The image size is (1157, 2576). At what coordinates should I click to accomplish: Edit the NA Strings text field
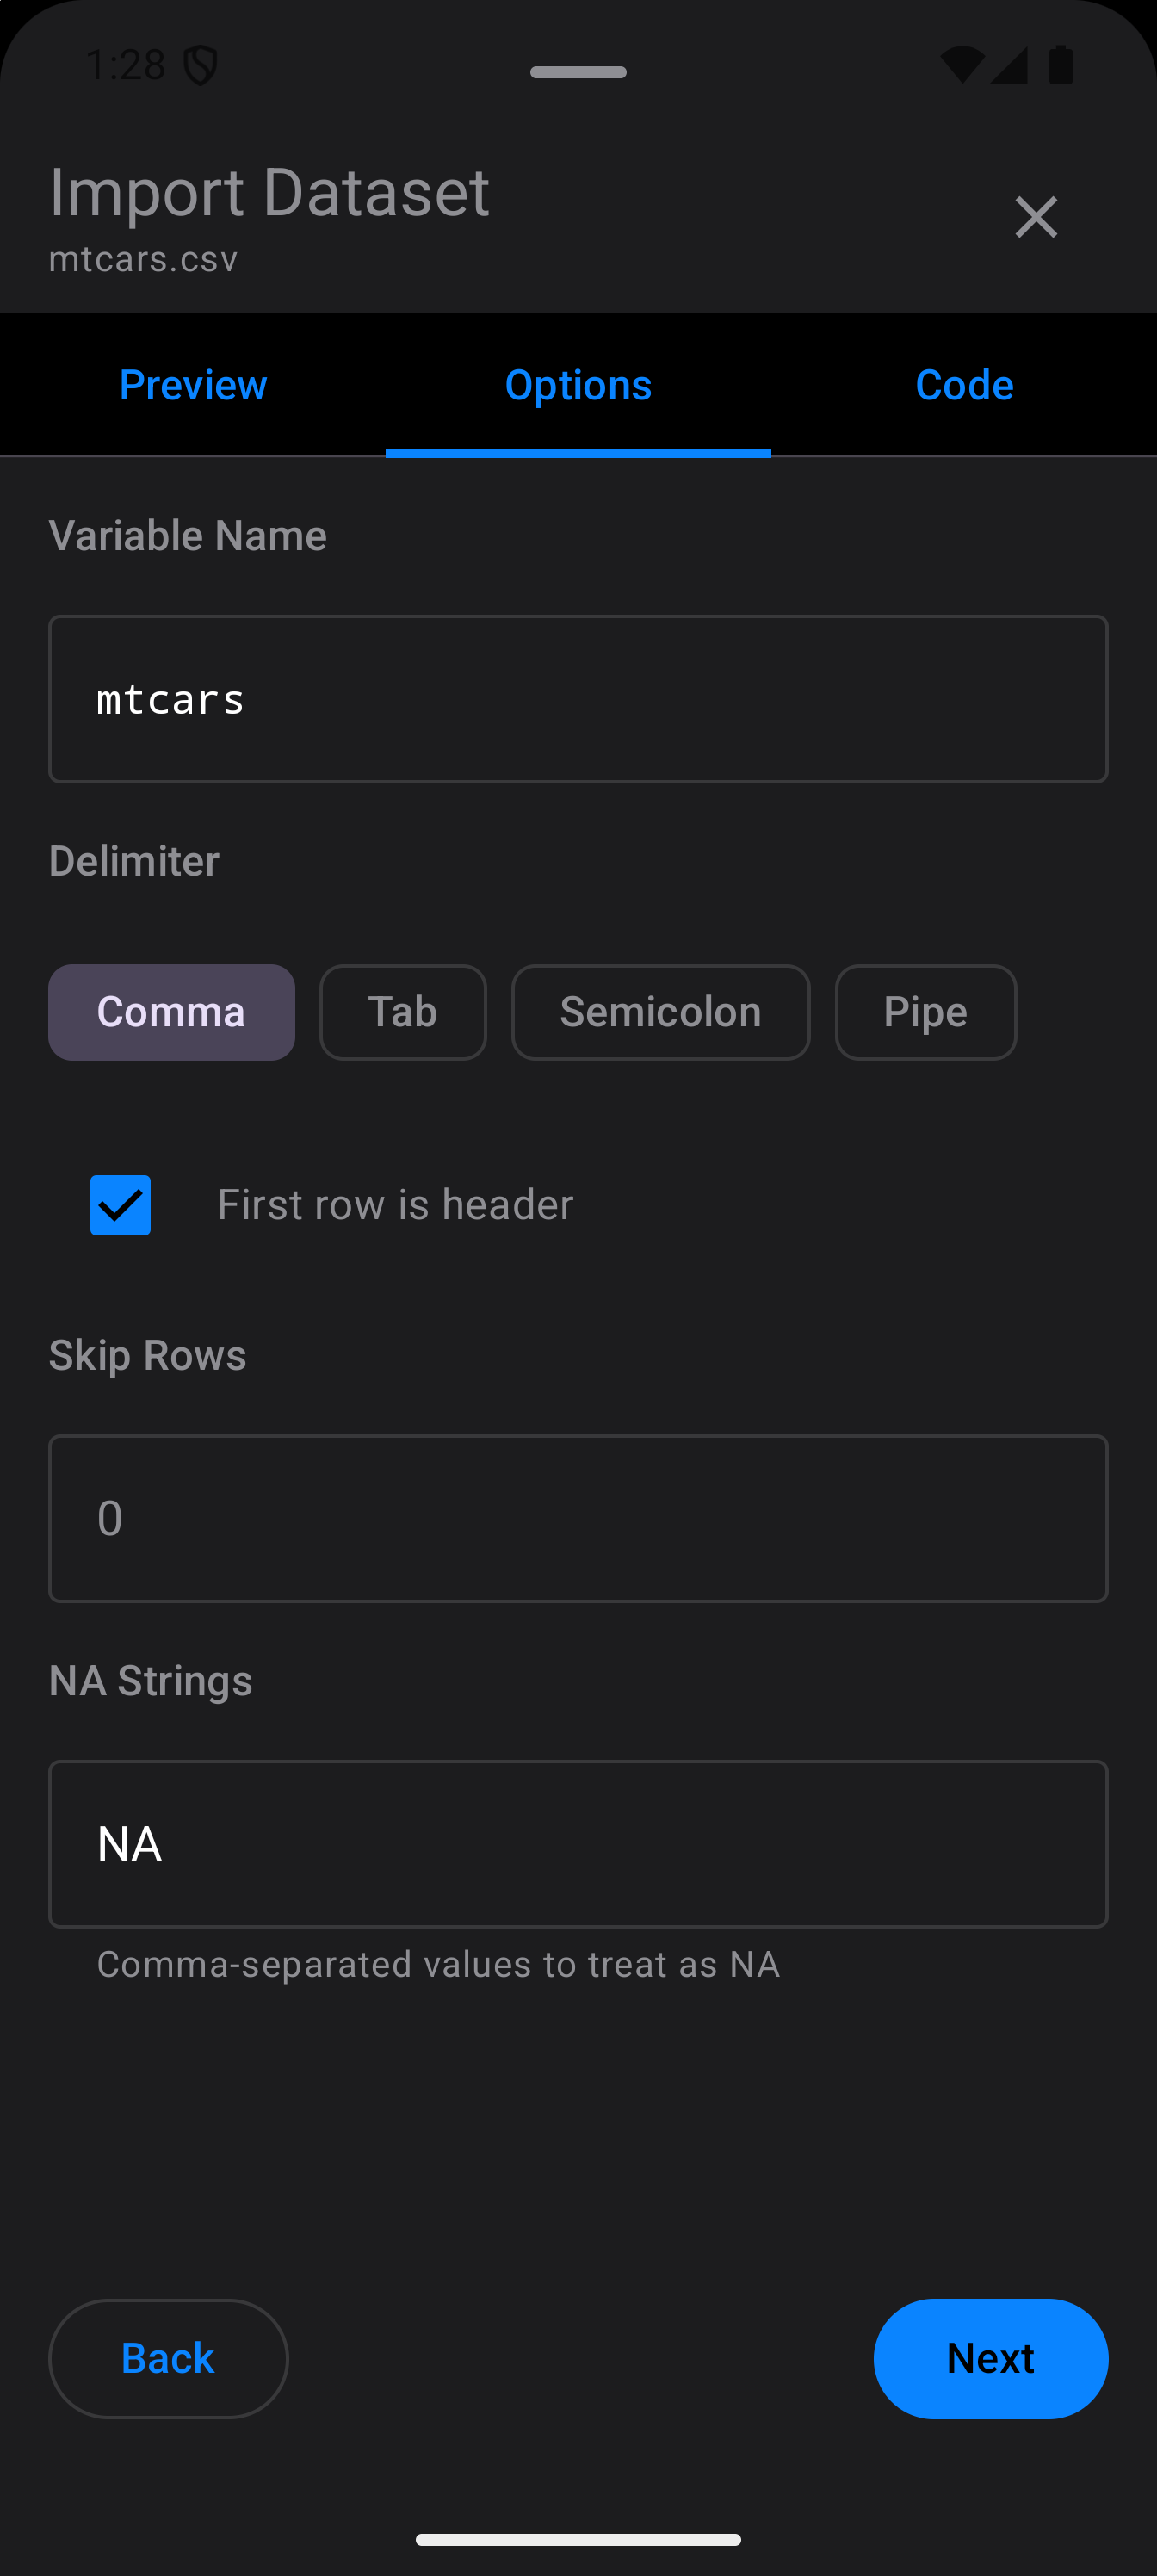coord(578,1843)
